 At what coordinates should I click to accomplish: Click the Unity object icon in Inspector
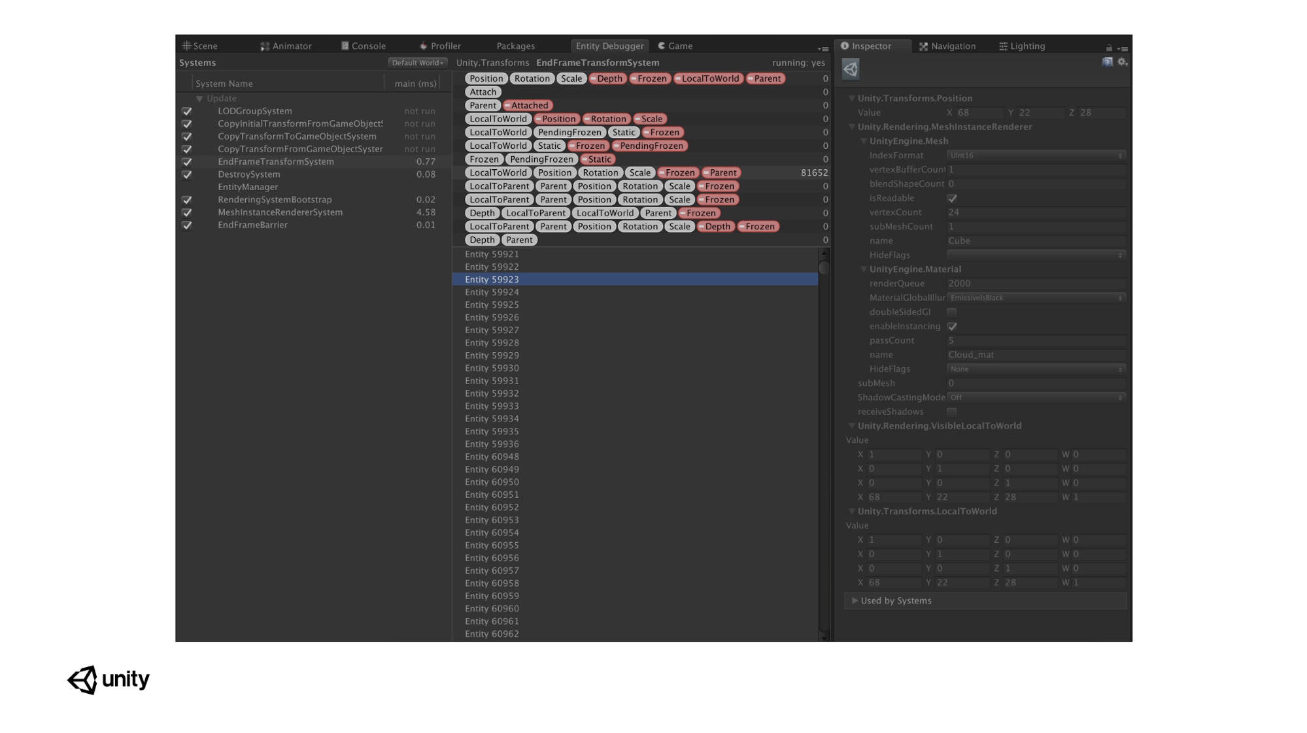851,69
